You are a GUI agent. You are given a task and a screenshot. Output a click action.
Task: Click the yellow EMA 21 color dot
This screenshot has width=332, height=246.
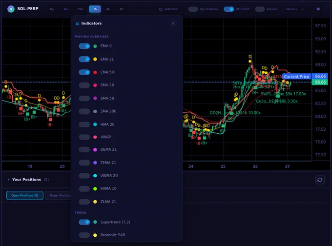(x=95, y=59)
